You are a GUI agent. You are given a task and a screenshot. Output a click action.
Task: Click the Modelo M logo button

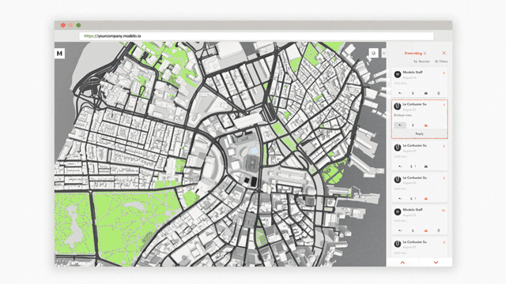pyautogui.click(x=60, y=54)
